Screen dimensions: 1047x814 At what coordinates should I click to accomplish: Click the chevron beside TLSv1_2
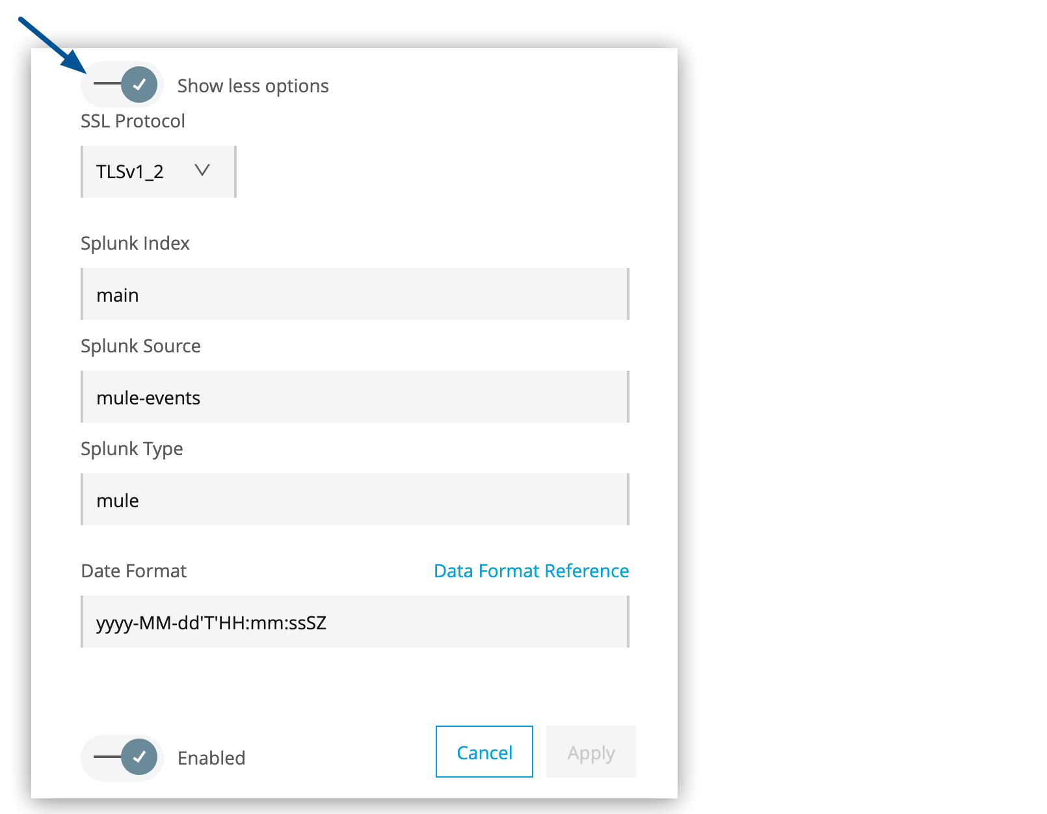click(202, 171)
